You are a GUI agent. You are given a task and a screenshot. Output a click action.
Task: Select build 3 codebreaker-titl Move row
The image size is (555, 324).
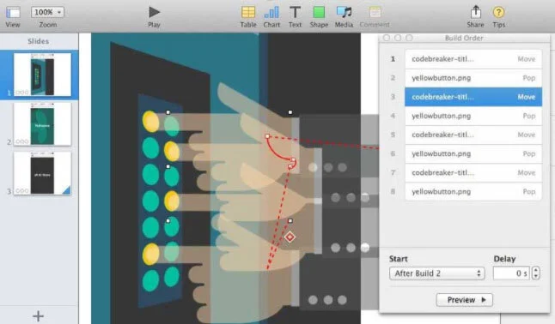(473, 97)
